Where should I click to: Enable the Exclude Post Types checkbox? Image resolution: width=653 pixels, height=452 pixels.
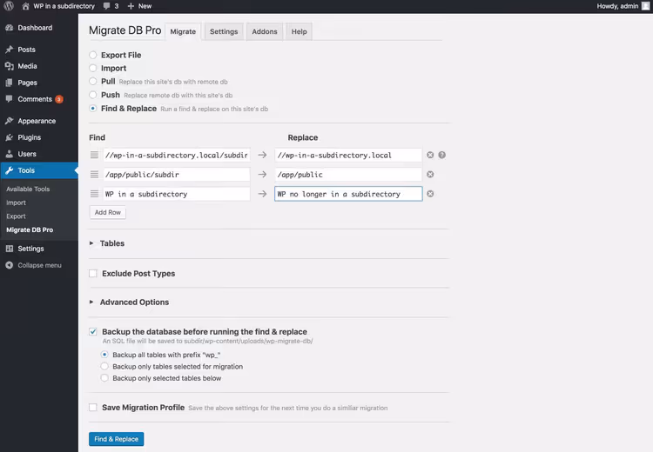pos(93,274)
